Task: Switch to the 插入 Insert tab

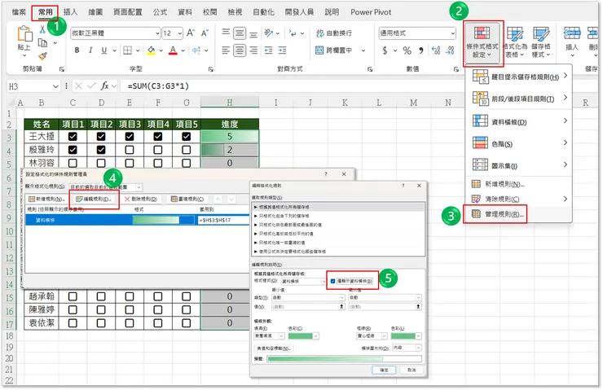Action: click(70, 12)
